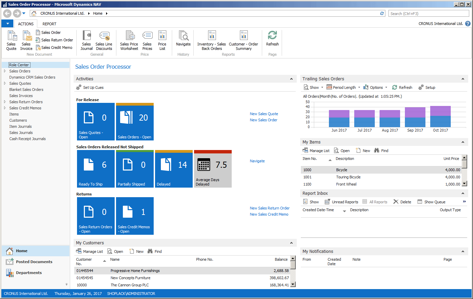The image size is (473, 299).
Task: Select the Progressive Home Furnishings customer row
Action: point(182,271)
